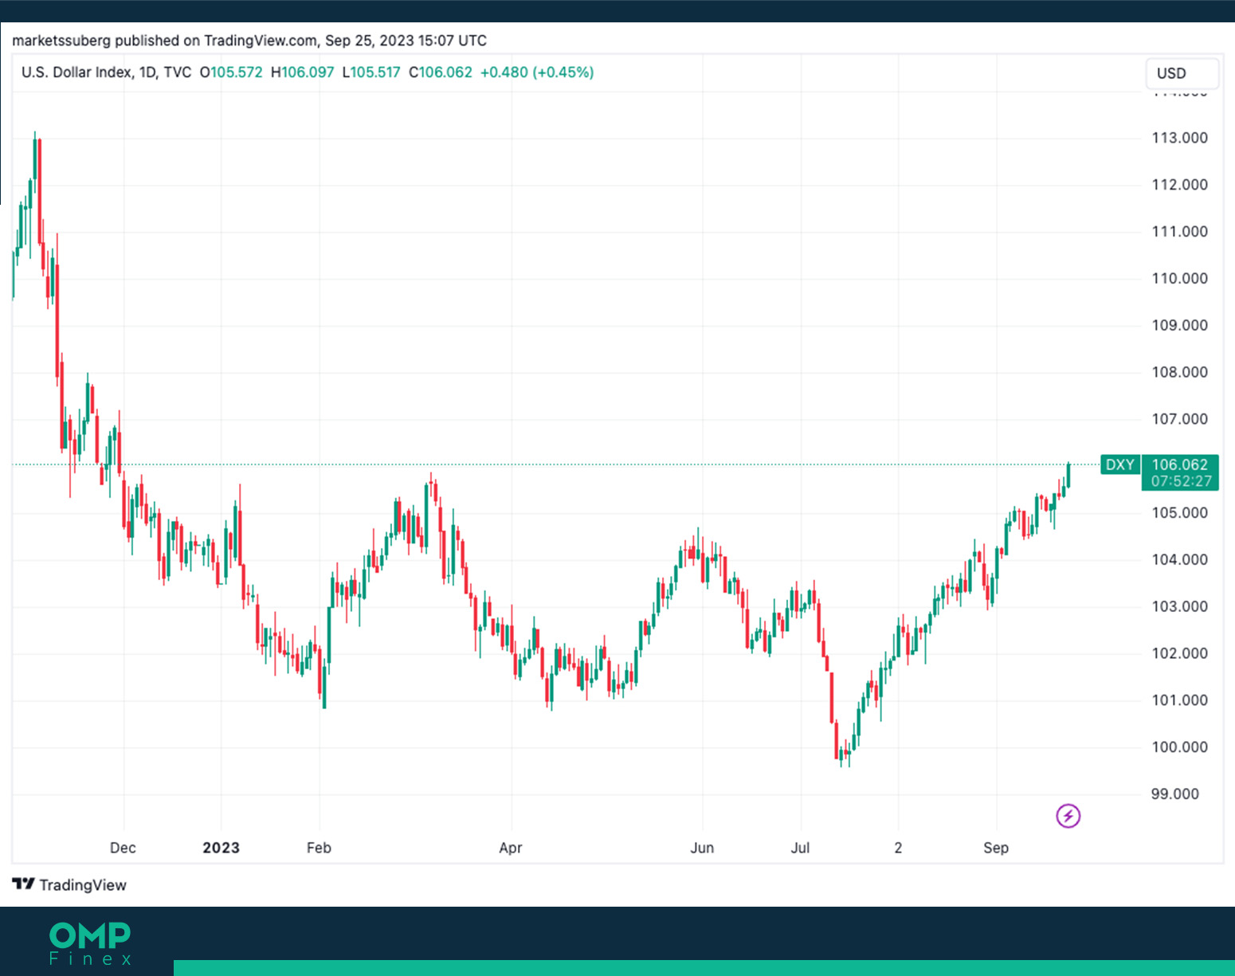Image resolution: width=1235 pixels, height=976 pixels.
Task: Click the 113.000 price axis label
Action: pyautogui.click(x=1179, y=138)
